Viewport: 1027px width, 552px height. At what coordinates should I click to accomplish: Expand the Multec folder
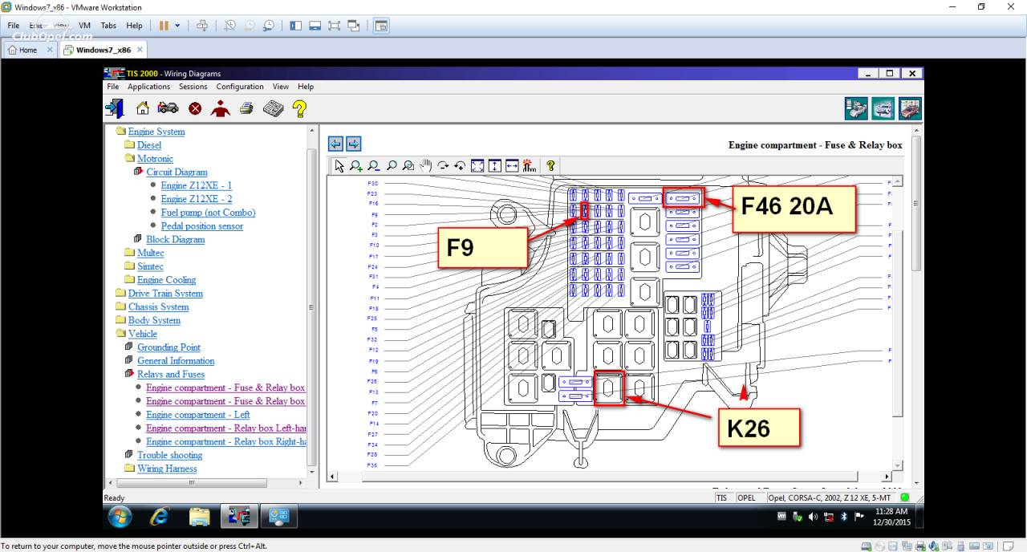(129, 253)
